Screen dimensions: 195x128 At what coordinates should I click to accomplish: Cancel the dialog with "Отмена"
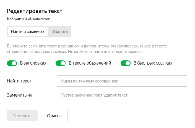(54, 116)
